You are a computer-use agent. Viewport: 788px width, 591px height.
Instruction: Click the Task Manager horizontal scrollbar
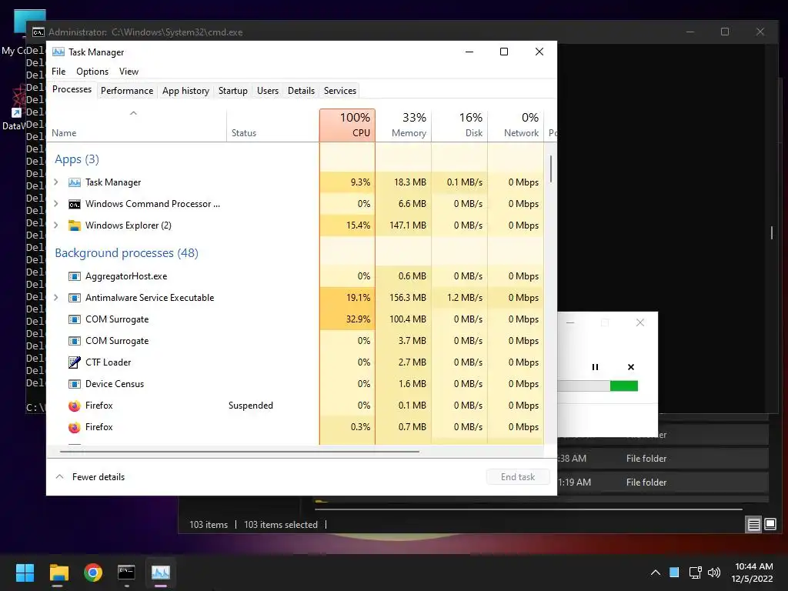pos(239,452)
